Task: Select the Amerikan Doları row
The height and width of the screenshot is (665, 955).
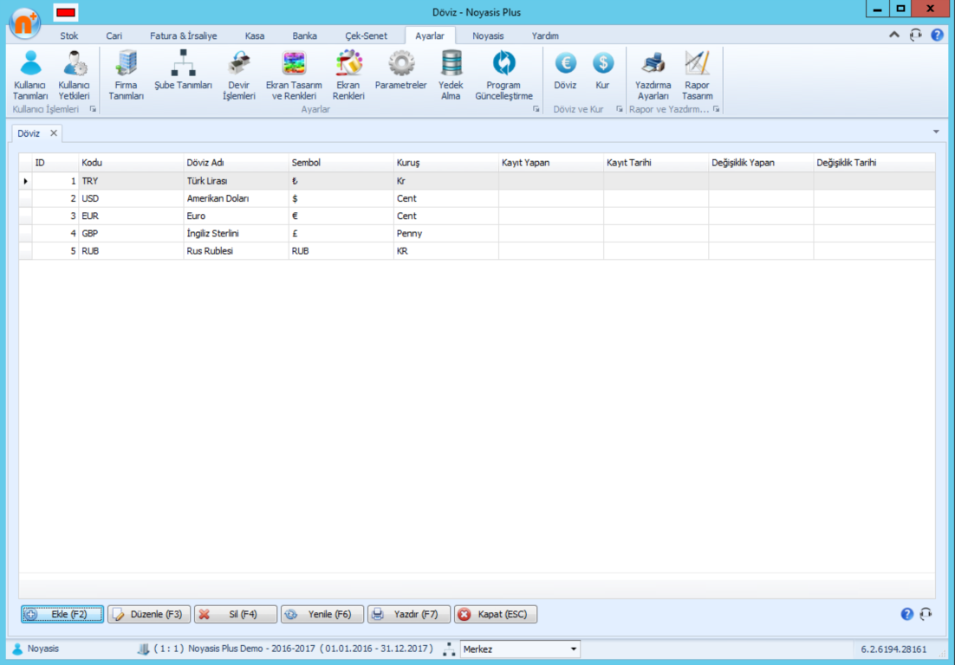Action: point(477,199)
